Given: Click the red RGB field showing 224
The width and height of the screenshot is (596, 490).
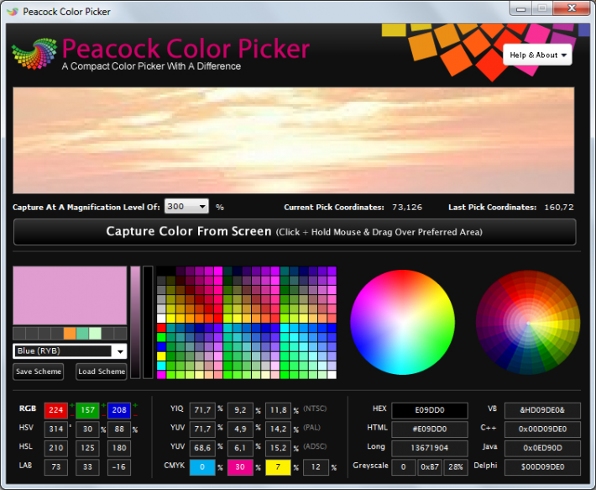Looking at the screenshot, I should click(x=56, y=410).
